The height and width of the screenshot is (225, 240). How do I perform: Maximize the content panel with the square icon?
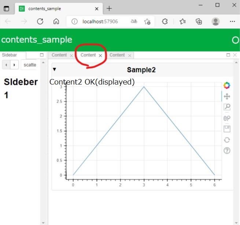pyautogui.click(x=228, y=55)
